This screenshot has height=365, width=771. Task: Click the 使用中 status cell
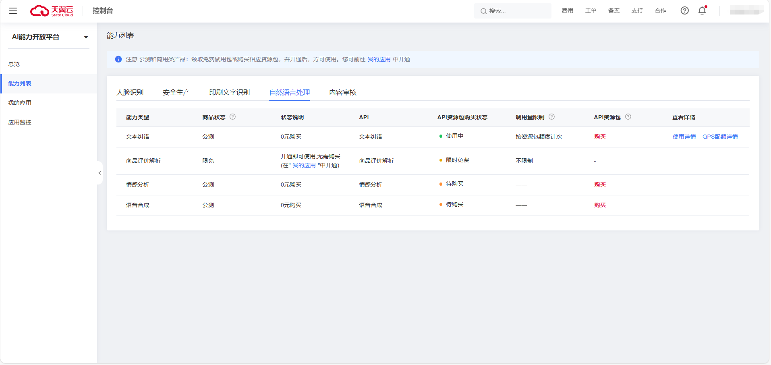(452, 136)
